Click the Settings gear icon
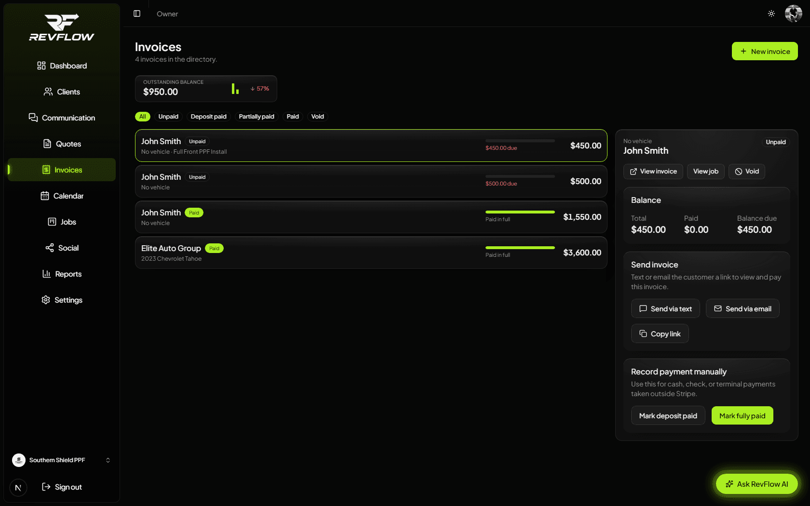 [x=46, y=300]
